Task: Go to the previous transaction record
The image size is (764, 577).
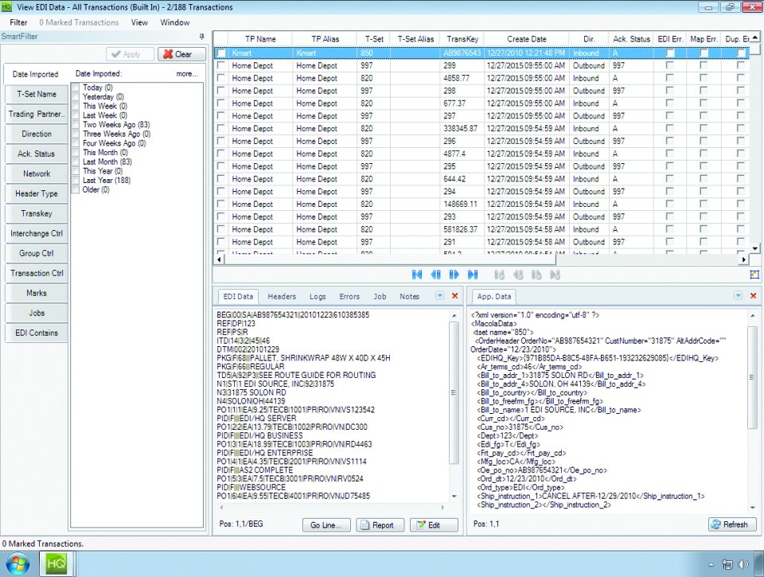Action: coord(435,275)
